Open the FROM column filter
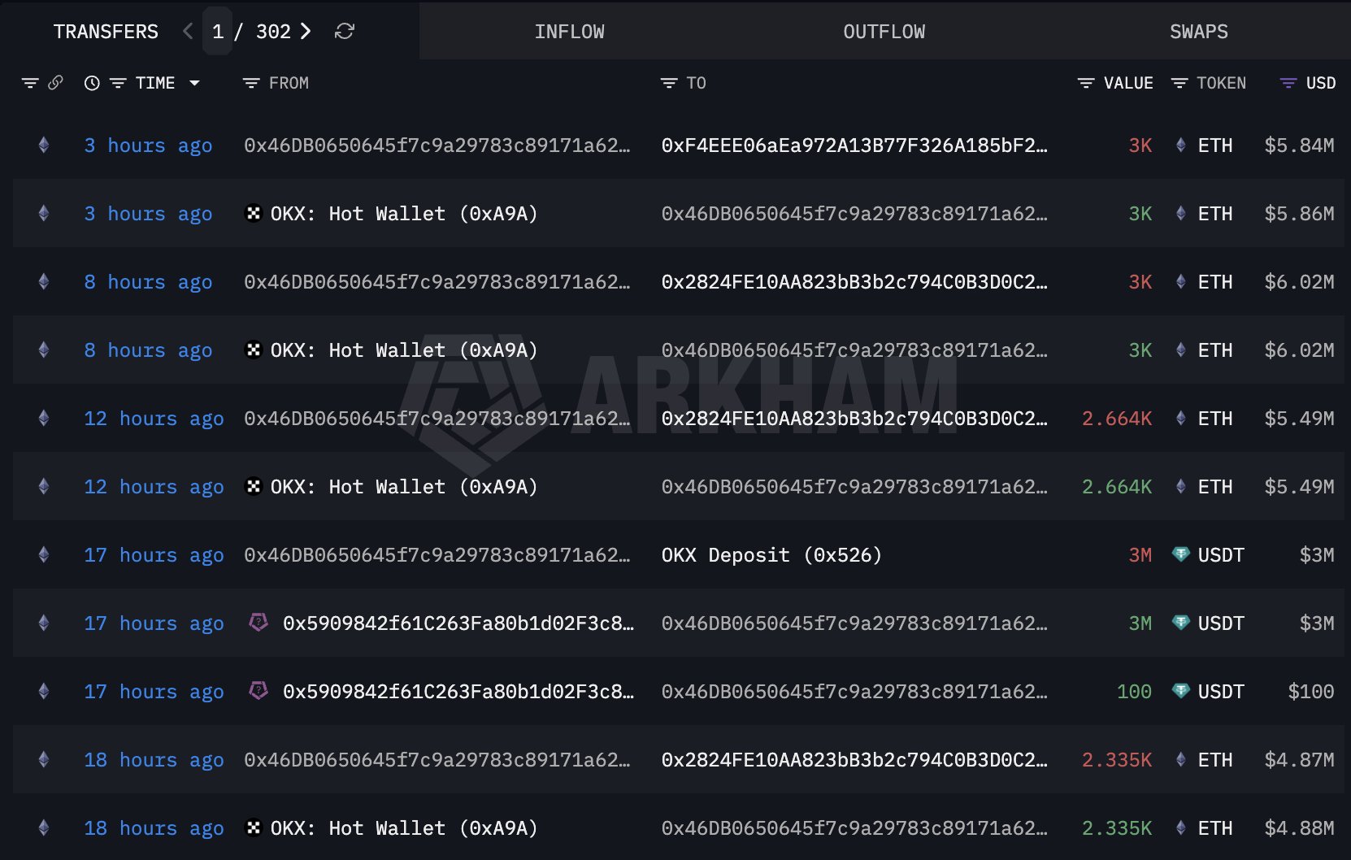The height and width of the screenshot is (860, 1351). click(x=251, y=83)
